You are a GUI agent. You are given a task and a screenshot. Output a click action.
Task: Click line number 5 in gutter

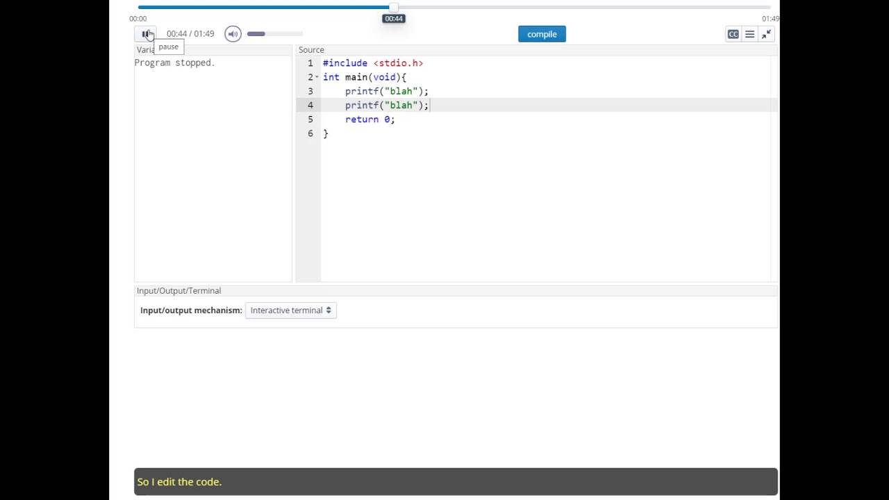click(310, 119)
